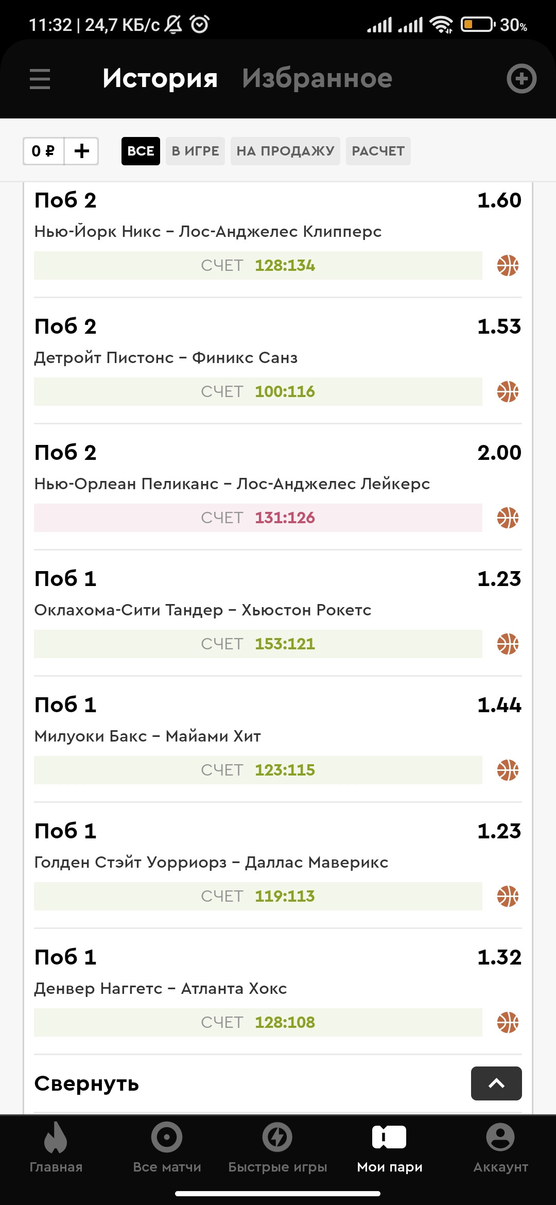This screenshot has width=556, height=1205.
Task: Select the ВСЕ filter
Action: [x=141, y=151]
